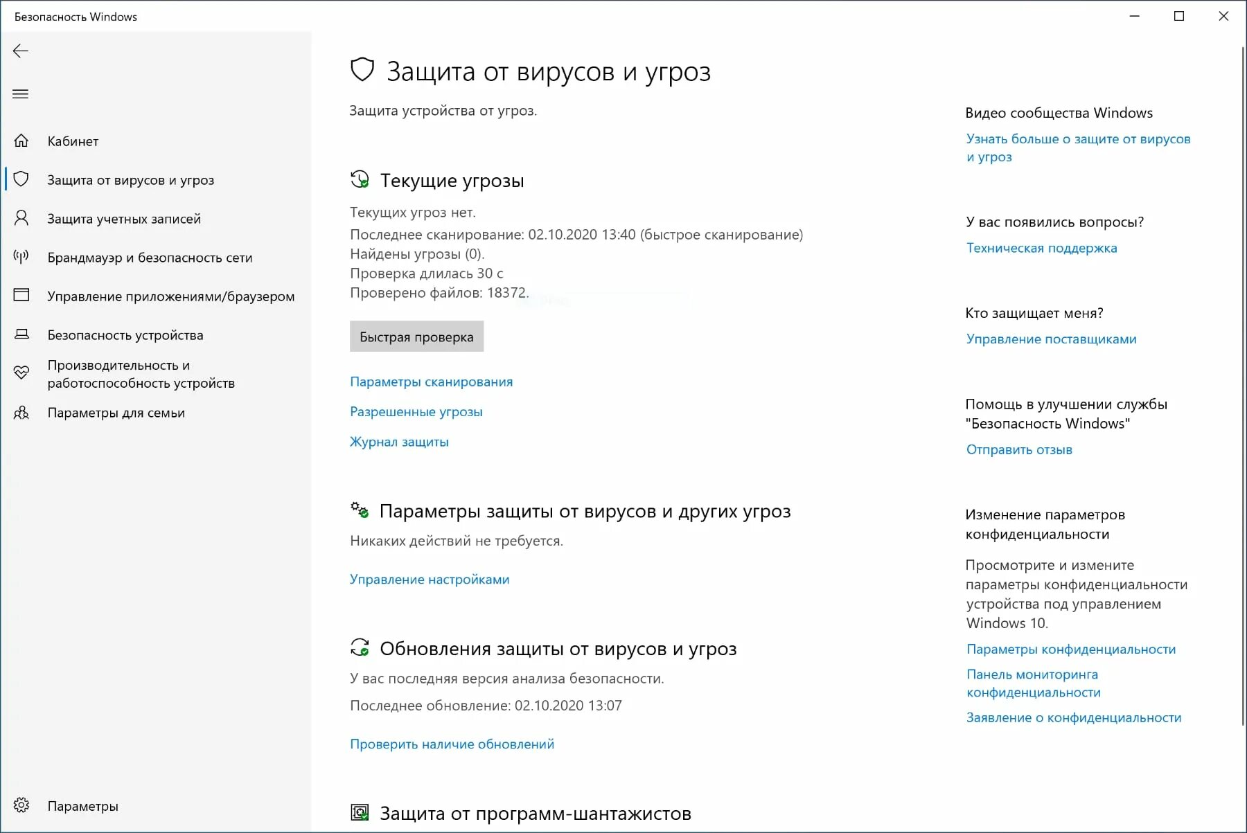Click the Защита от программ-шантажистов heading
The width and height of the screenshot is (1247, 833).
coord(536,813)
